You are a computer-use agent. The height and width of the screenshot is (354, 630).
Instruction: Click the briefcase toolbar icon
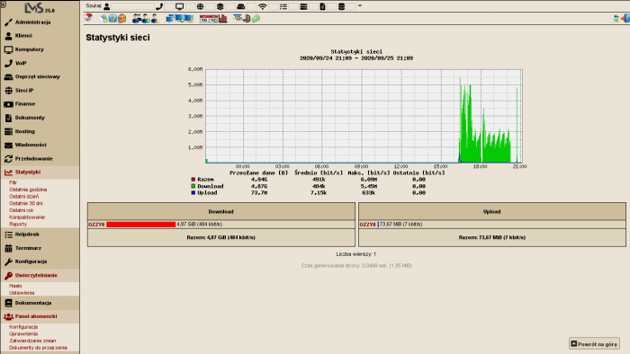tap(122, 19)
